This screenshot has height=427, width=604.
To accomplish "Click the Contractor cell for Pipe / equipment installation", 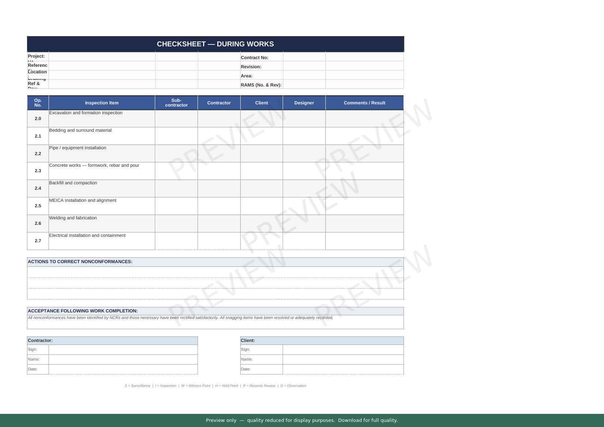I will [x=219, y=154].
